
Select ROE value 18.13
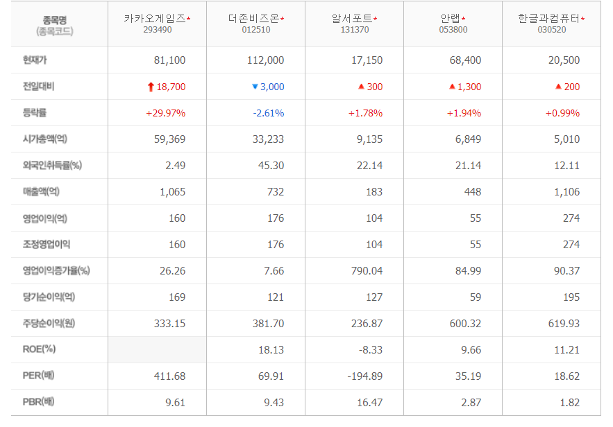271,350
